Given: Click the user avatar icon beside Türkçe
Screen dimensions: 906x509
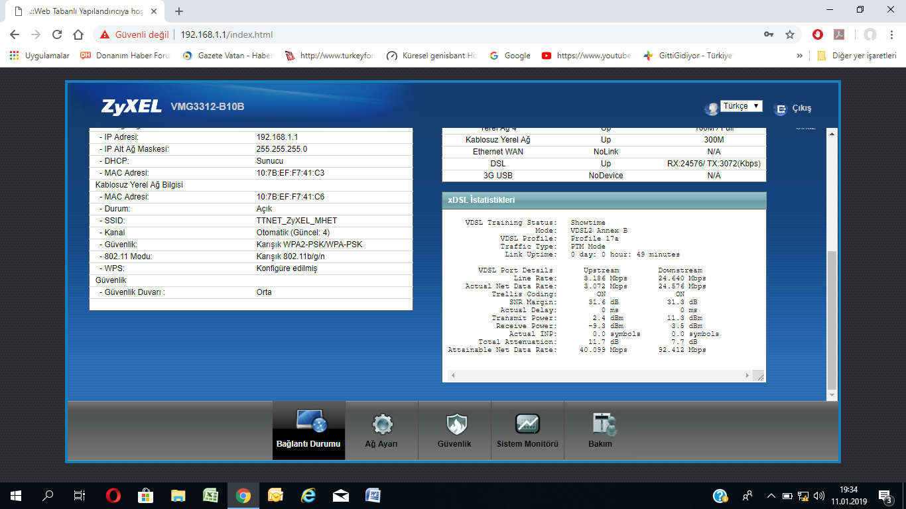Looking at the screenshot, I should click(x=712, y=108).
